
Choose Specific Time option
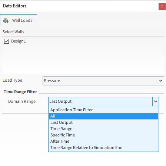tap(103, 135)
